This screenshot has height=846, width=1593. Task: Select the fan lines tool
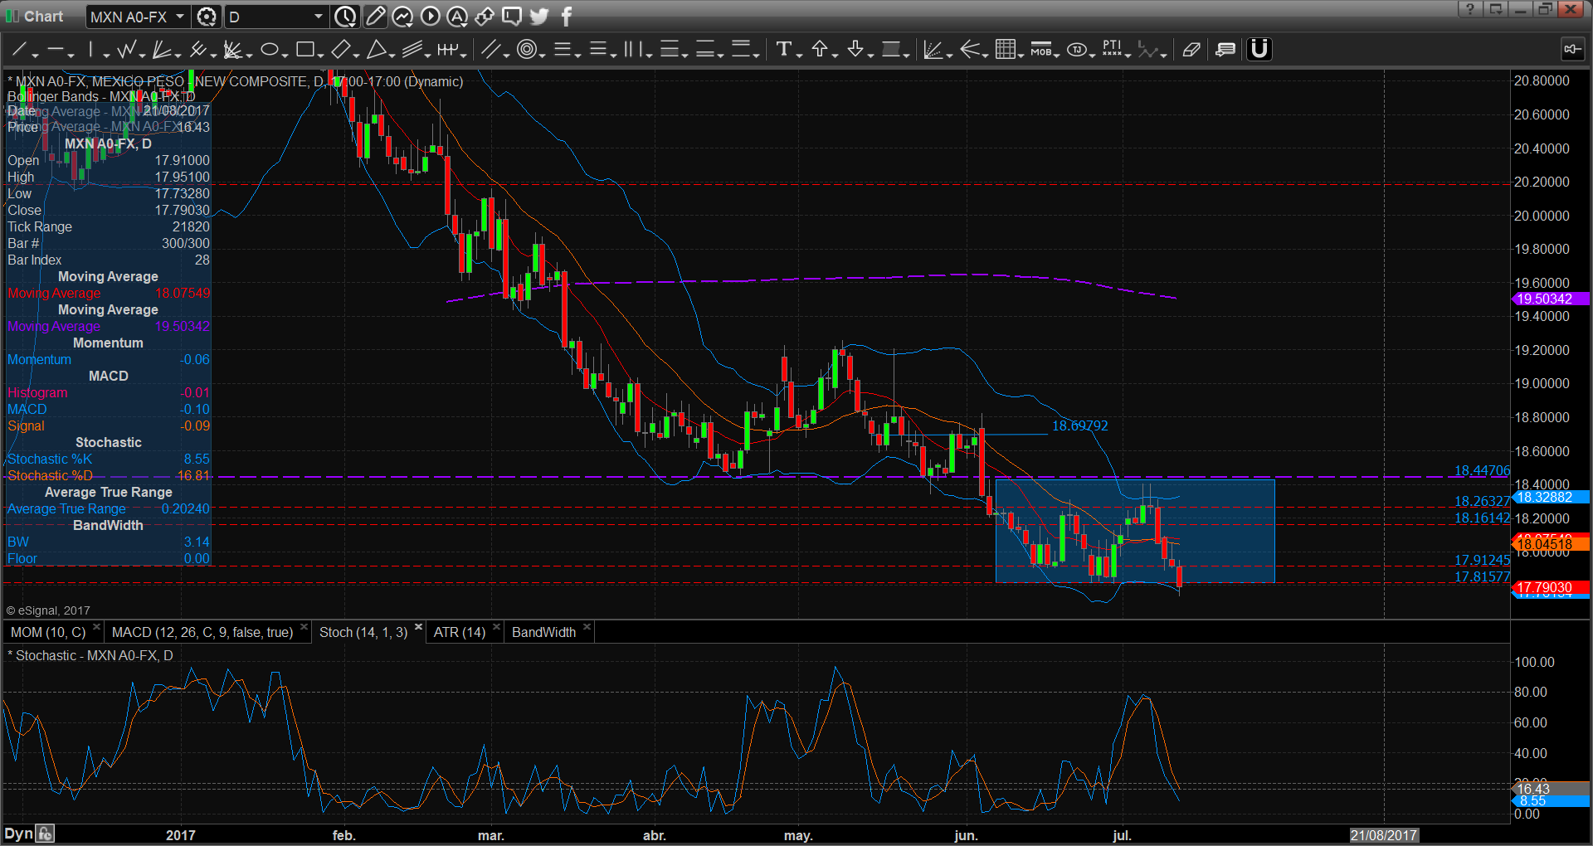coord(162,50)
